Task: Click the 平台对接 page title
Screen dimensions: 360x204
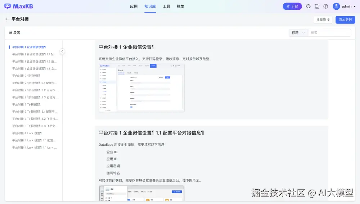Action: (20, 19)
